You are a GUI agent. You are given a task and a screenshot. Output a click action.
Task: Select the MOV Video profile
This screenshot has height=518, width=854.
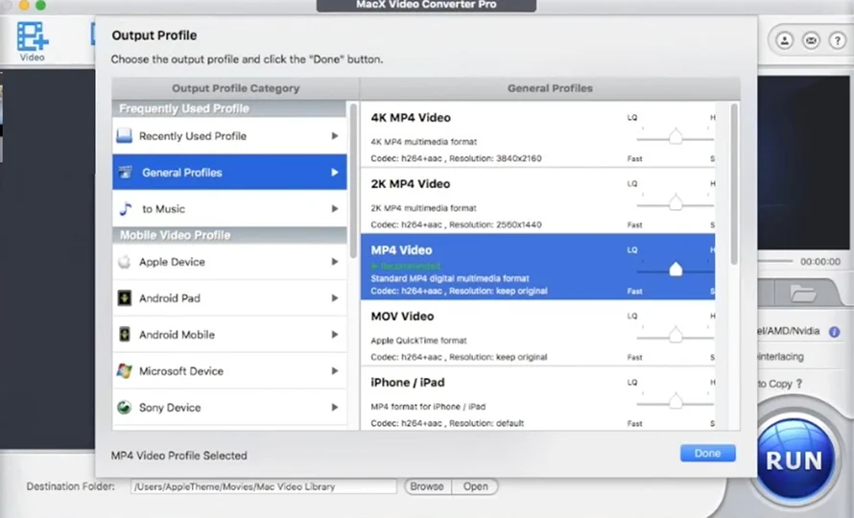(537, 334)
